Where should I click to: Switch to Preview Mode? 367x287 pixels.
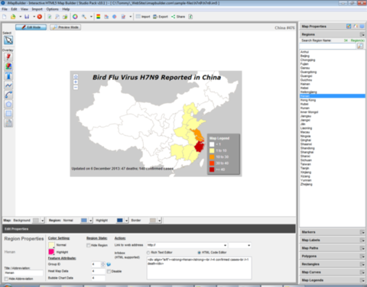65,27
